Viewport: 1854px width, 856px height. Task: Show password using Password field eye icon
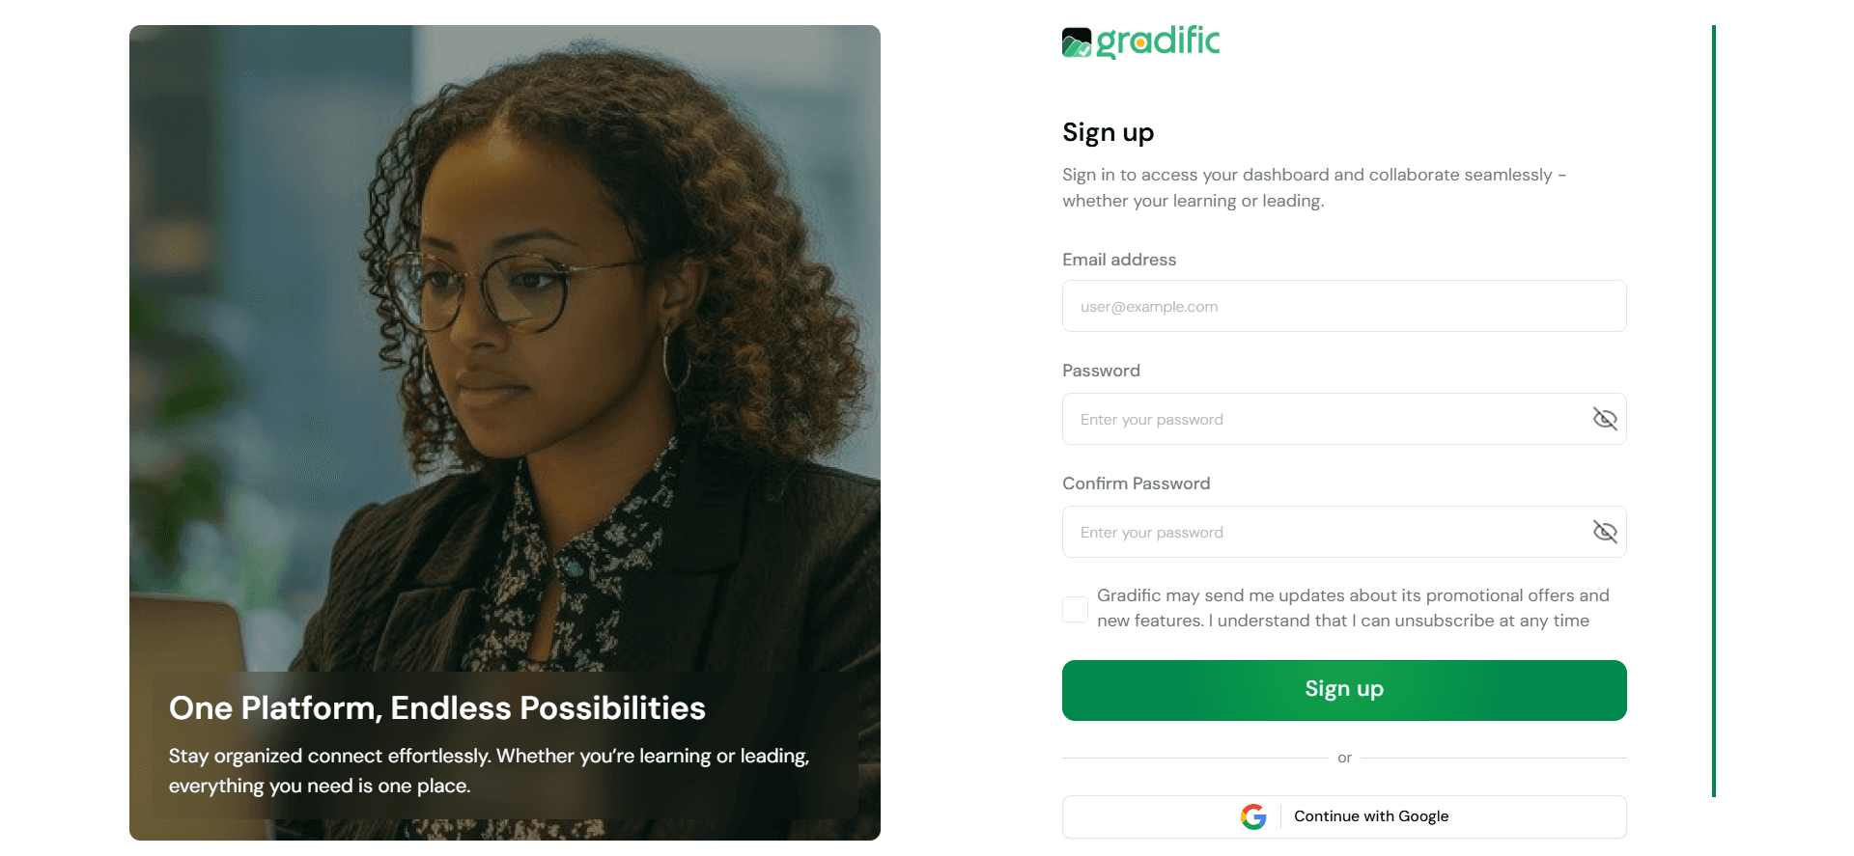click(x=1604, y=419)
